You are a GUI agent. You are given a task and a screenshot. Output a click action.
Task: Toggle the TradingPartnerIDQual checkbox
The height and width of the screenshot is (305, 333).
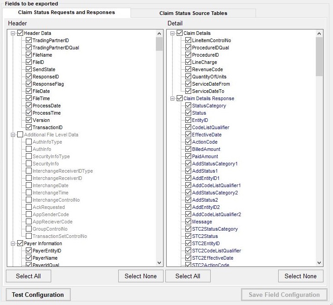(x=29, y=48)
